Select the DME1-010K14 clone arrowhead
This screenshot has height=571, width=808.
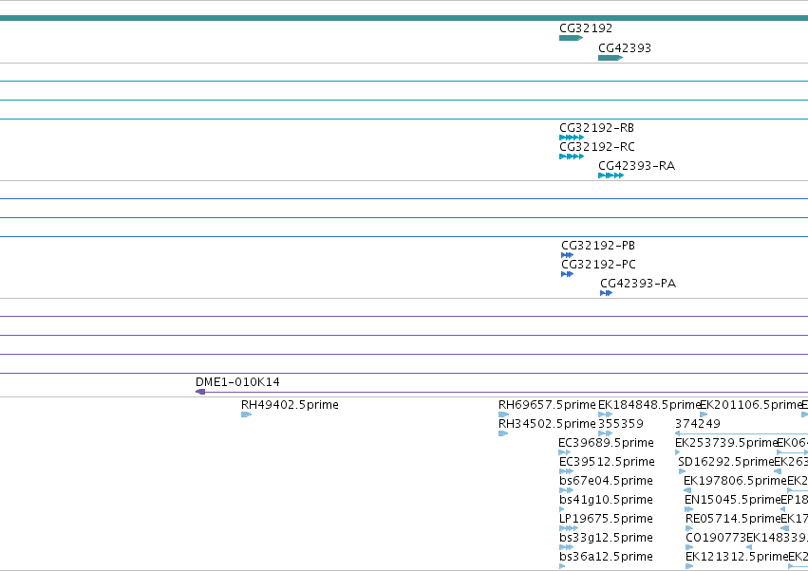(x=200, y=392)
